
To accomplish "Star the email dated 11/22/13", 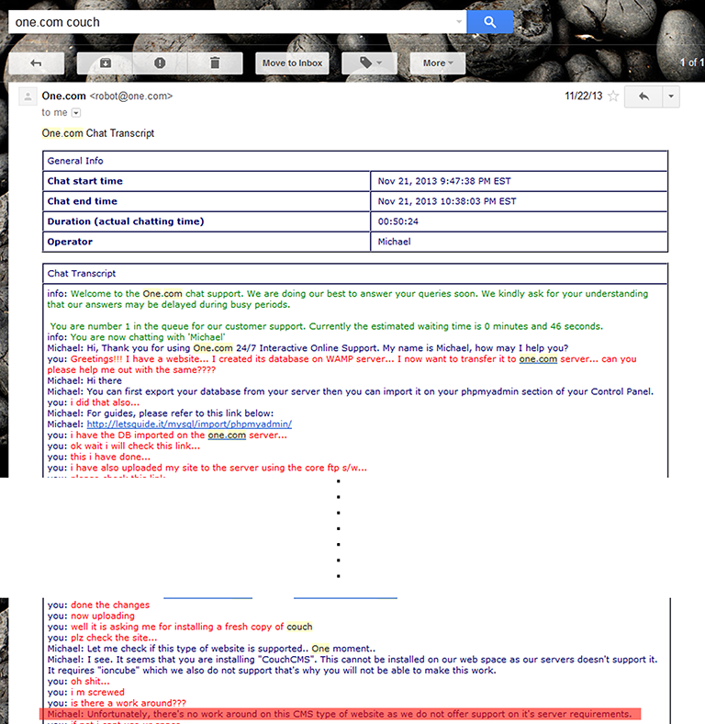I will (613, 96).
